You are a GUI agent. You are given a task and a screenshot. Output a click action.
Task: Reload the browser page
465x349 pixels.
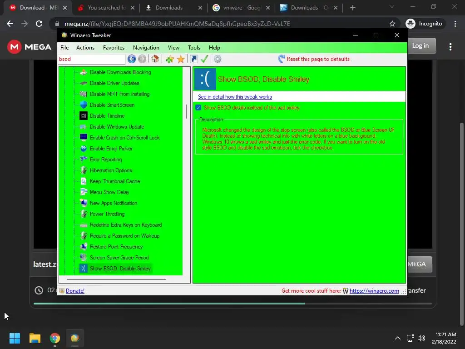click(x=39, y=24)
